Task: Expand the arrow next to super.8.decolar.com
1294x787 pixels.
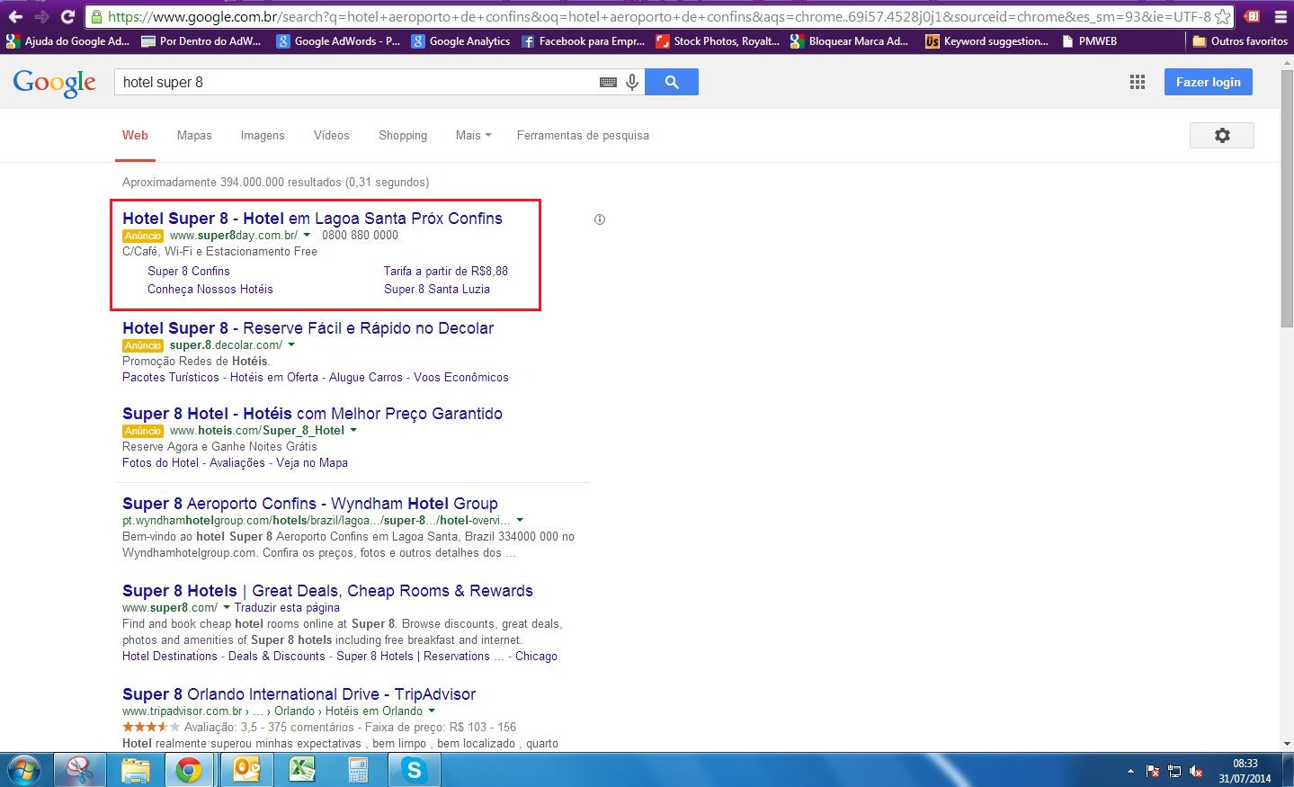Action: (291, 345)
